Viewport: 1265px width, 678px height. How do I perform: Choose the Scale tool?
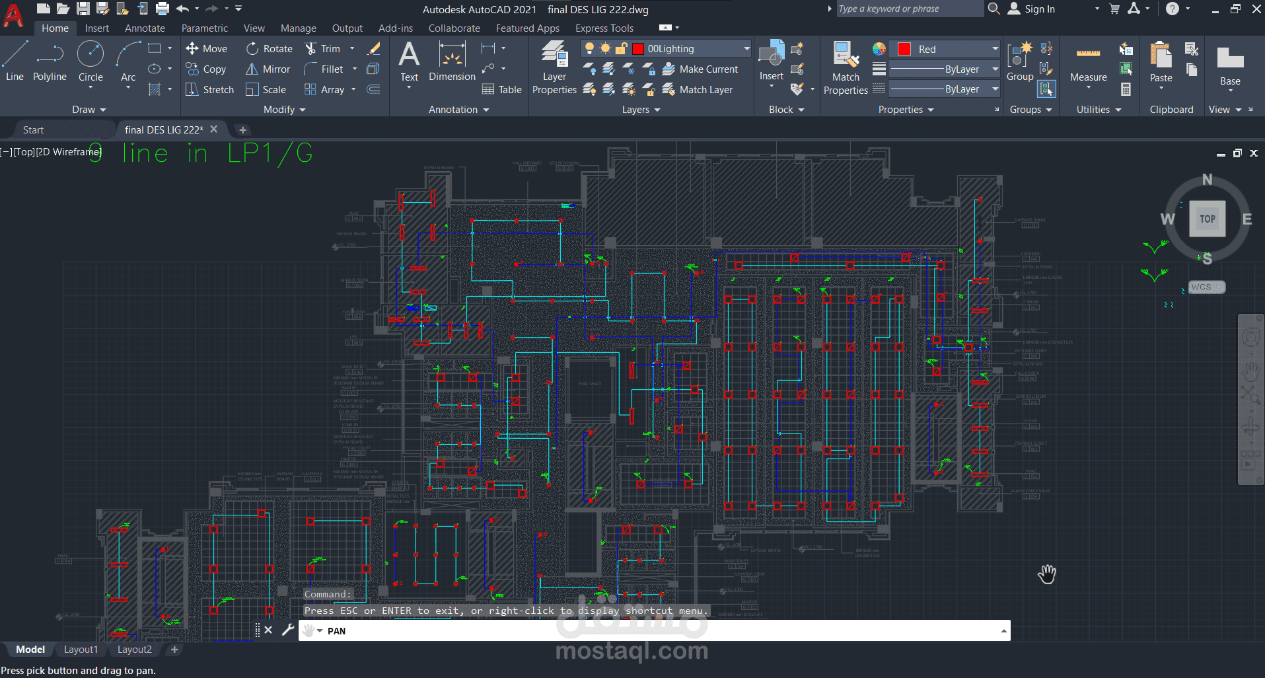coord(266,89)
